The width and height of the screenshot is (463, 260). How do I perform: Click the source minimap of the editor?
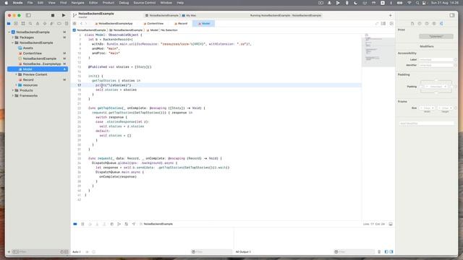378,50
